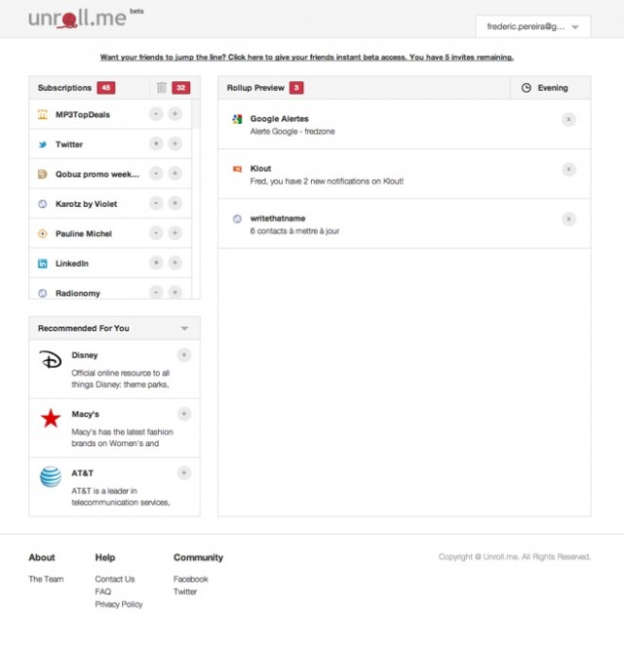Click the minus button for MP3TopDeals
The image size is (624, 656).
(x=156, y=114)
